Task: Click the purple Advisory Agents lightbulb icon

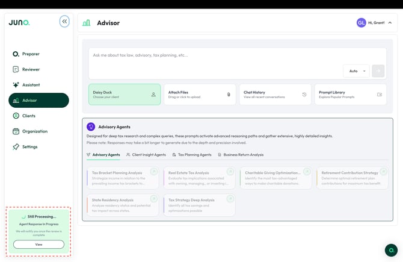Action: [x=91, y=126]
